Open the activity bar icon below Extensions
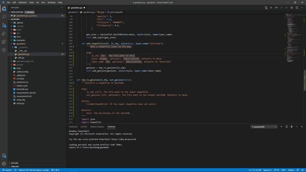This screenshot has width=306, height=172. point(4,50)
